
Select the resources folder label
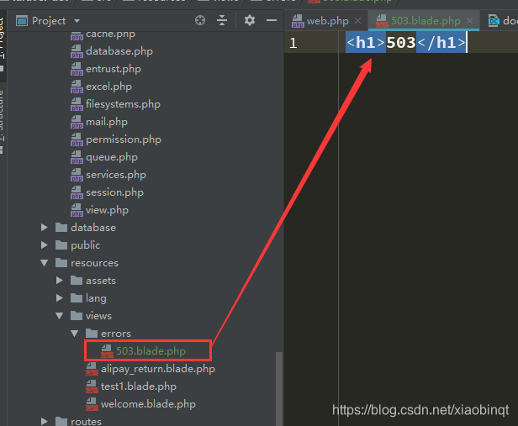94,263
